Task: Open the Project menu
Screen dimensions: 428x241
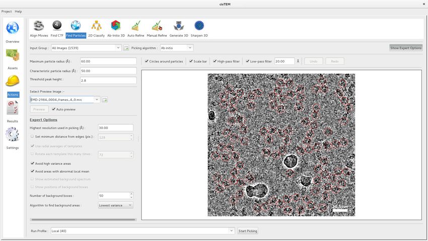Action: tap(7, 12)
